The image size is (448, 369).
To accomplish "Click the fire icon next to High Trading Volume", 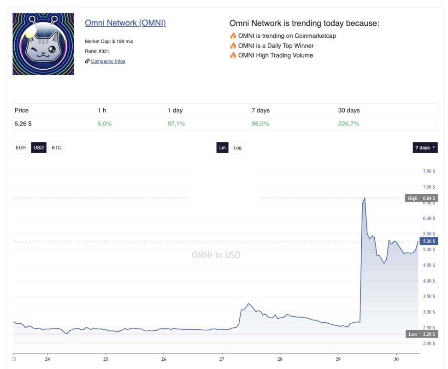I will 233,55.
